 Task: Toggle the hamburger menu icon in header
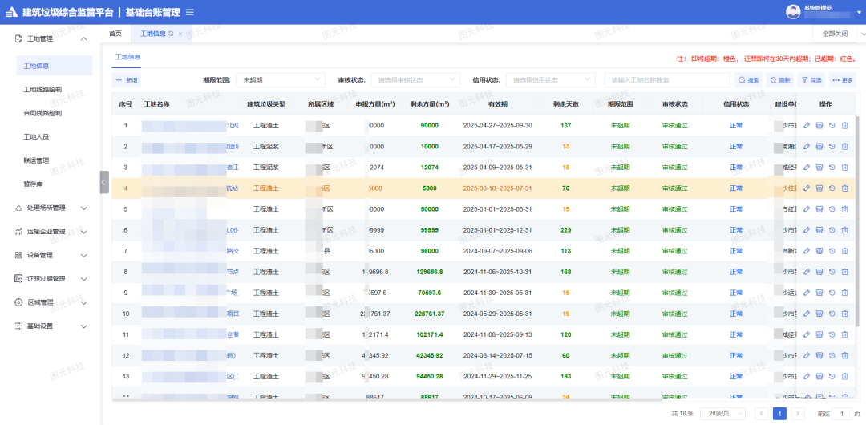point(189,12)
